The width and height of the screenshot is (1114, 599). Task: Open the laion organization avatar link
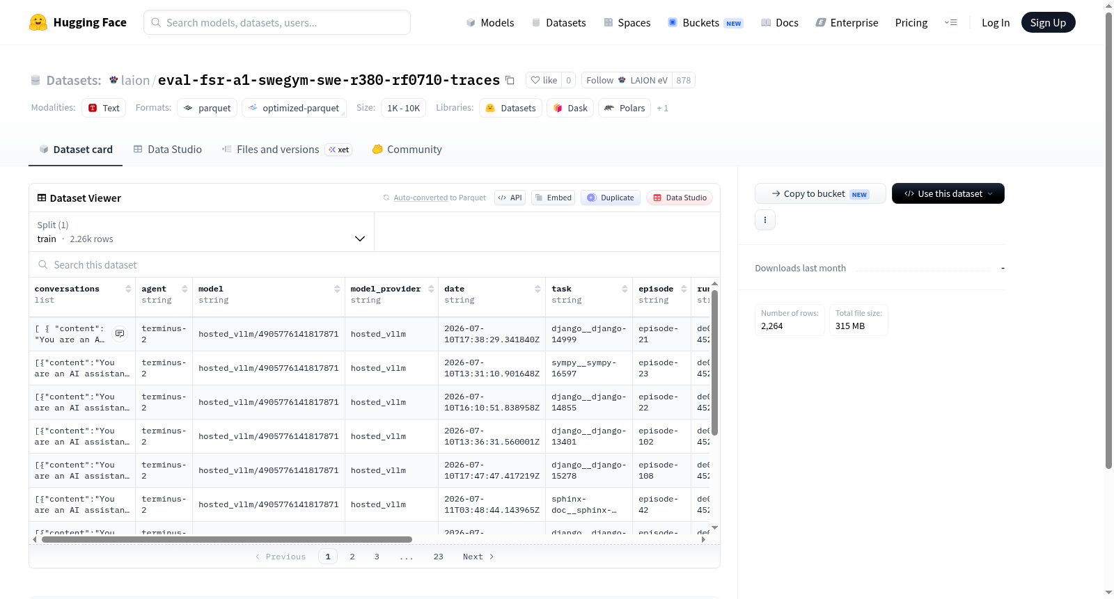(113, 80)
